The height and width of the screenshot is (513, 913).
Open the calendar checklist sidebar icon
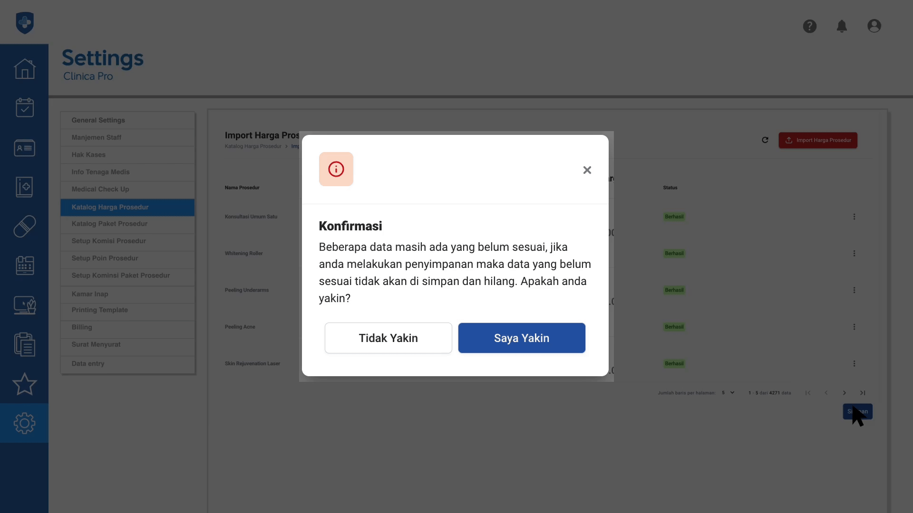tap(24, 108)
